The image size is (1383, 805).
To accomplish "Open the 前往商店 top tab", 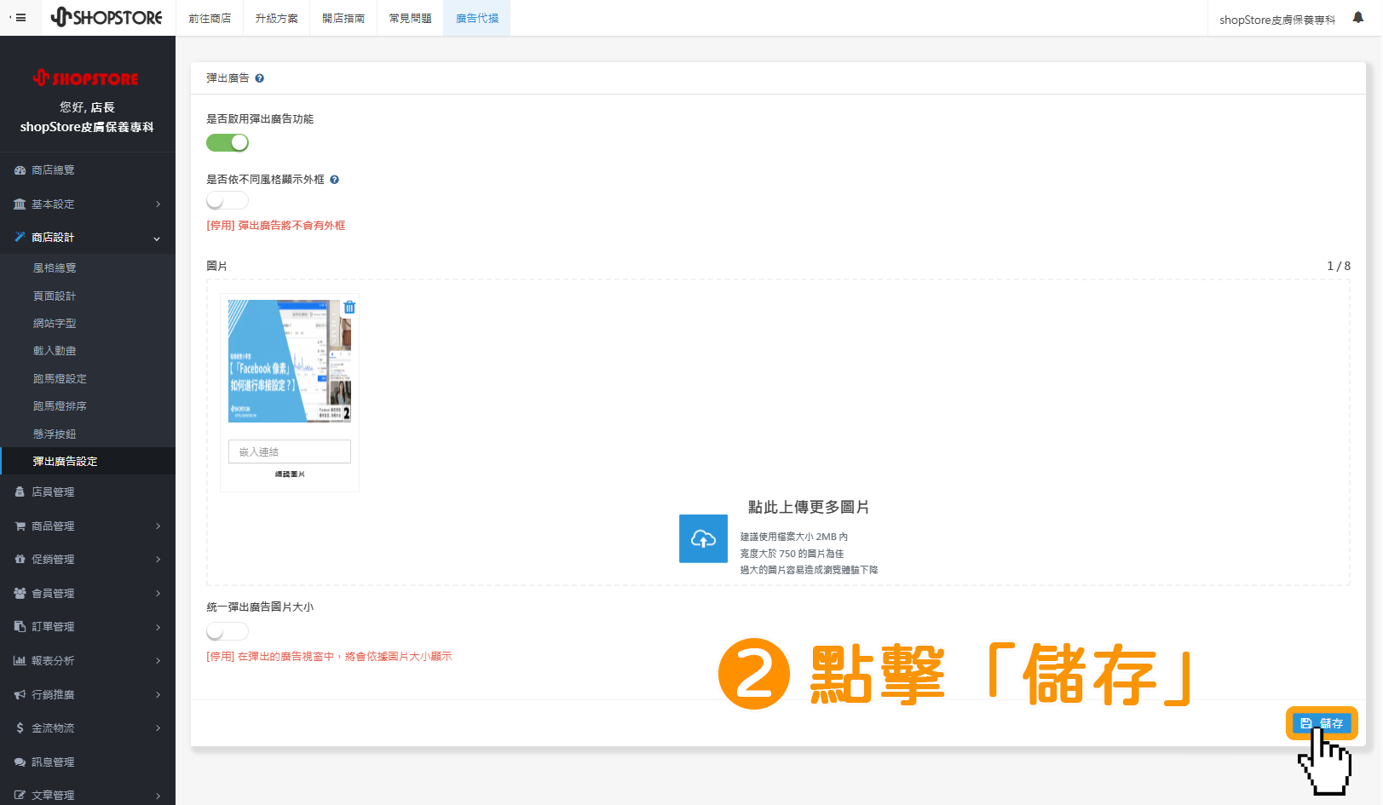I will pos(210,18).
